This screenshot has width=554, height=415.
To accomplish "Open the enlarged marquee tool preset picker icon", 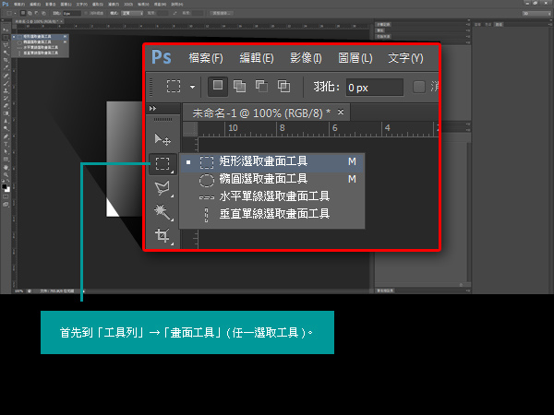I will [174, 87].
